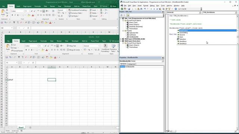Select ApplicationVBA module in Project tree
The width and height of the screenshot is (239, 134).
tap(134, 33)
